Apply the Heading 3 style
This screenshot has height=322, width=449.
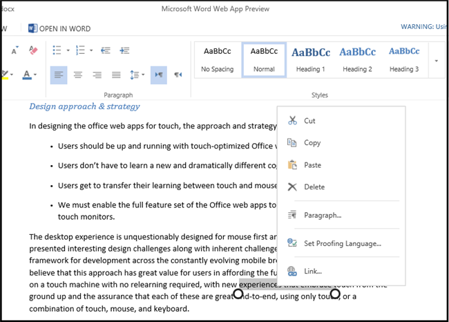pyautogui.click(x=404, y=60)
